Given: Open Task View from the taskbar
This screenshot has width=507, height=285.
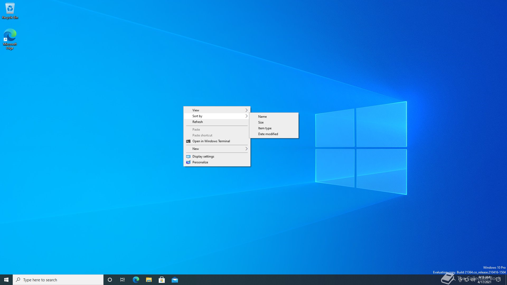Looking at the screenshot, I should pyautogui.click(x=123, y=280).
